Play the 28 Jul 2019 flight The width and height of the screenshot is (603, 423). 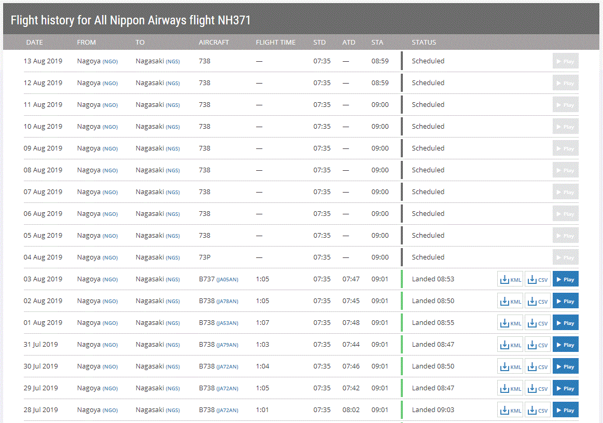click(x=566, y=411)
